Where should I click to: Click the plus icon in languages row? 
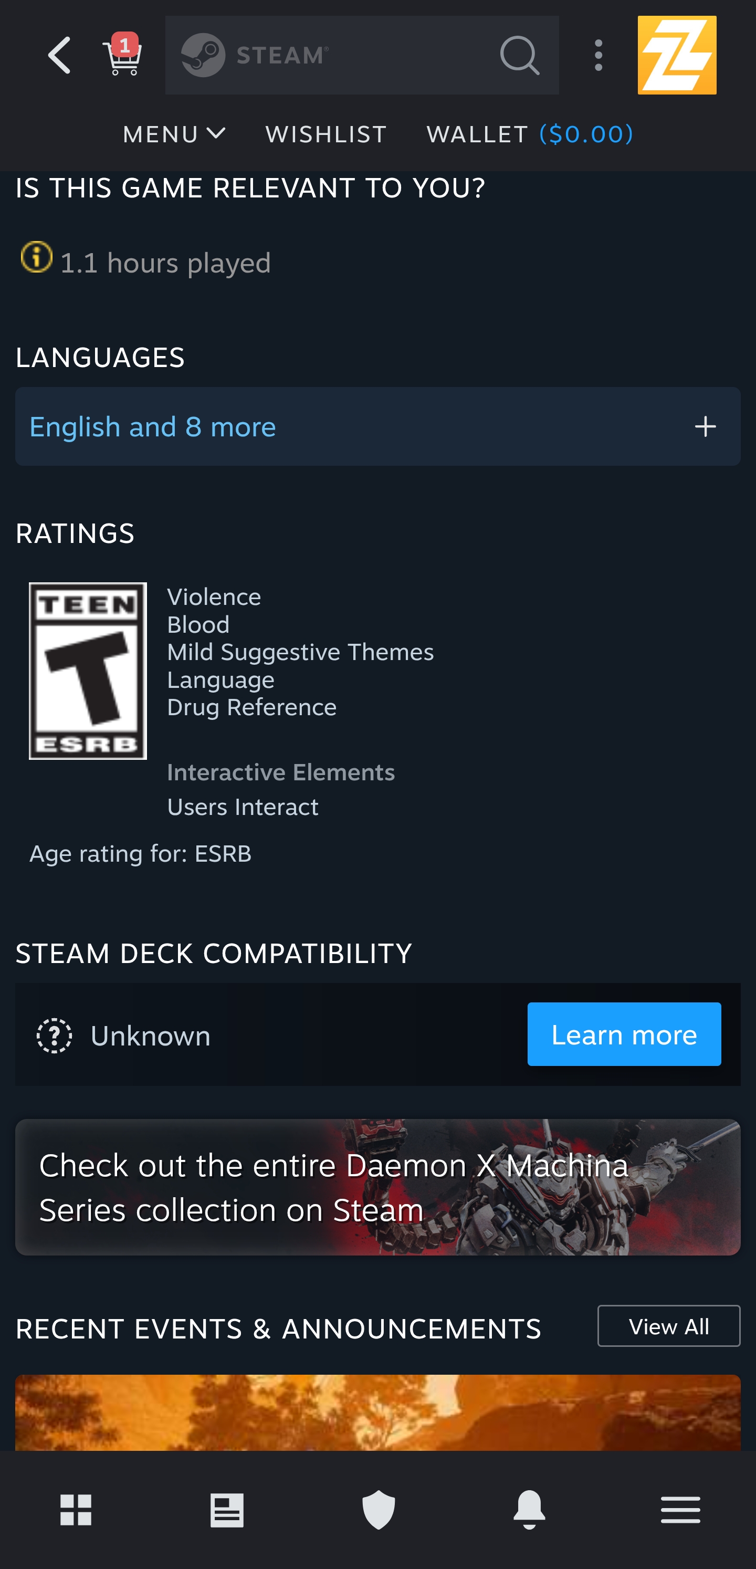coord(705,426)
